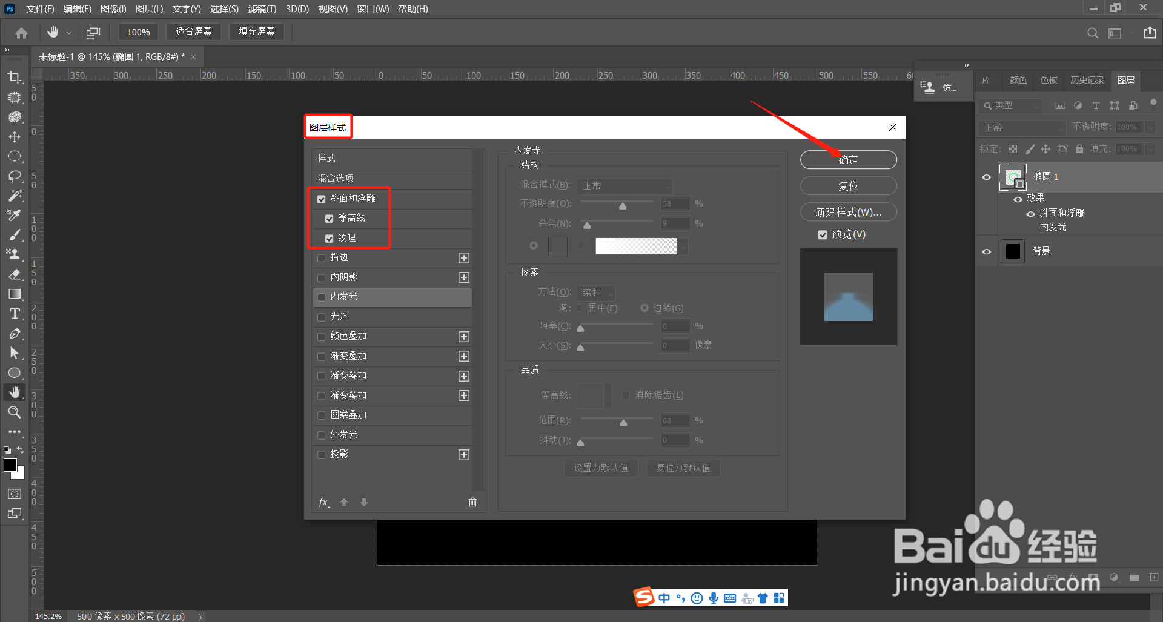This screenshot has width=1163, height=622.
Task: Select the Crop tool in the toolbar
Action: pos(15,78)
